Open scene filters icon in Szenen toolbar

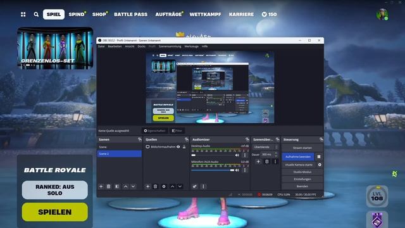coord(117,186)
